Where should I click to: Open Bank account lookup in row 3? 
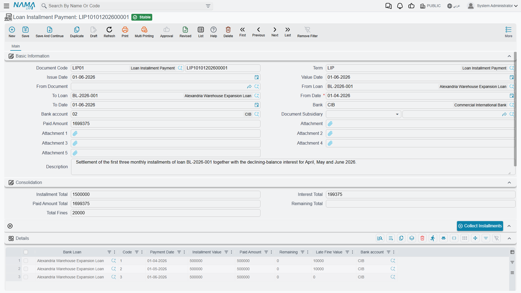coord(393,277)
